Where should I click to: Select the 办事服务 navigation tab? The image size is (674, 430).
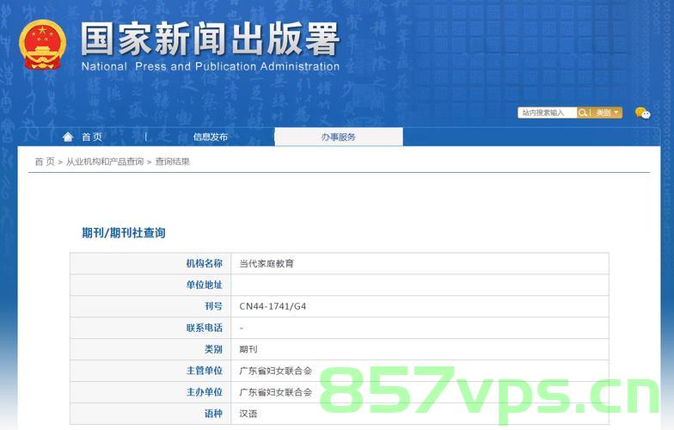(339, 137)
